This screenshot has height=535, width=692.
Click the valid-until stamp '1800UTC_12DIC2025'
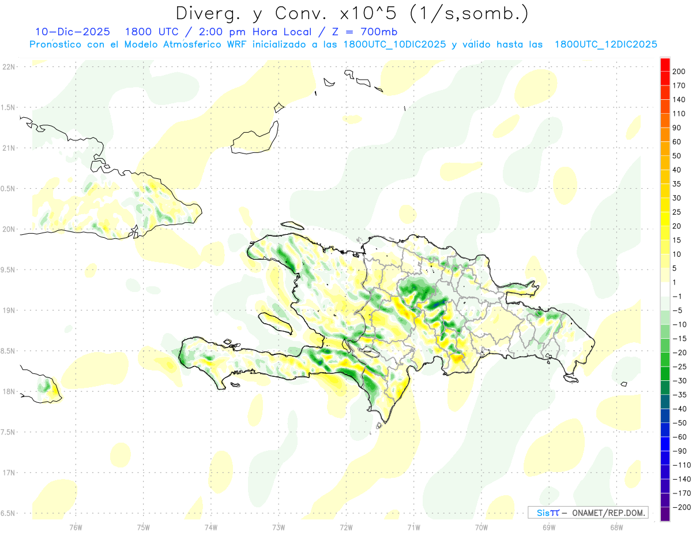[606, 44]
